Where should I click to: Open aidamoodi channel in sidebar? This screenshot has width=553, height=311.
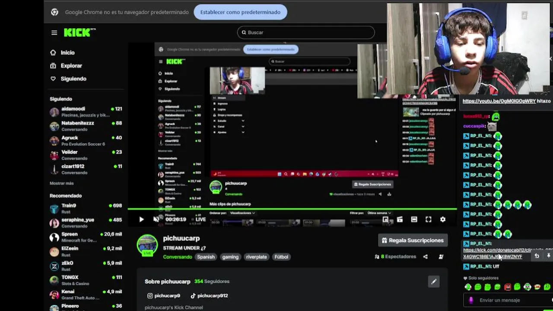point(86,112)
